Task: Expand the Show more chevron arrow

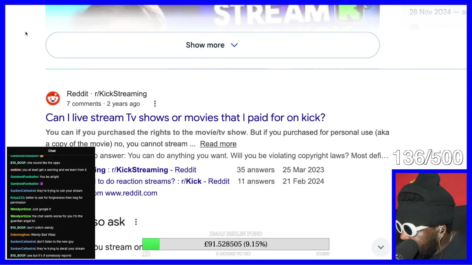Action: click(235, 45)
